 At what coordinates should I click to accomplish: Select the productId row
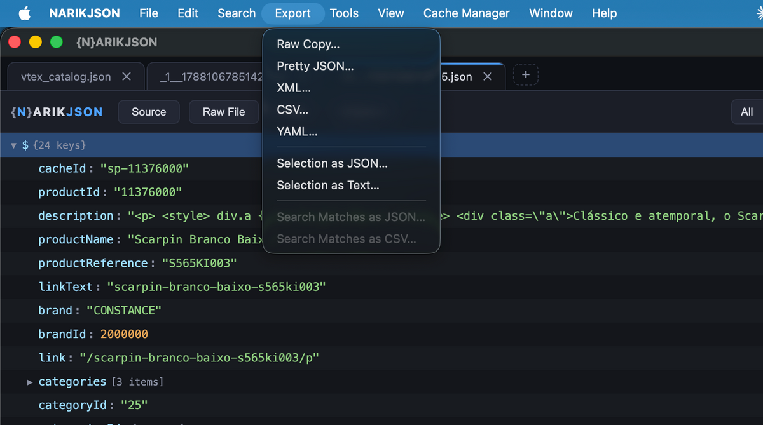[381, 192]
